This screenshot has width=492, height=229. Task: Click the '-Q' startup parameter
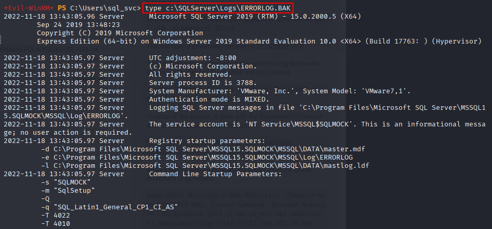[x=45, y=198]
